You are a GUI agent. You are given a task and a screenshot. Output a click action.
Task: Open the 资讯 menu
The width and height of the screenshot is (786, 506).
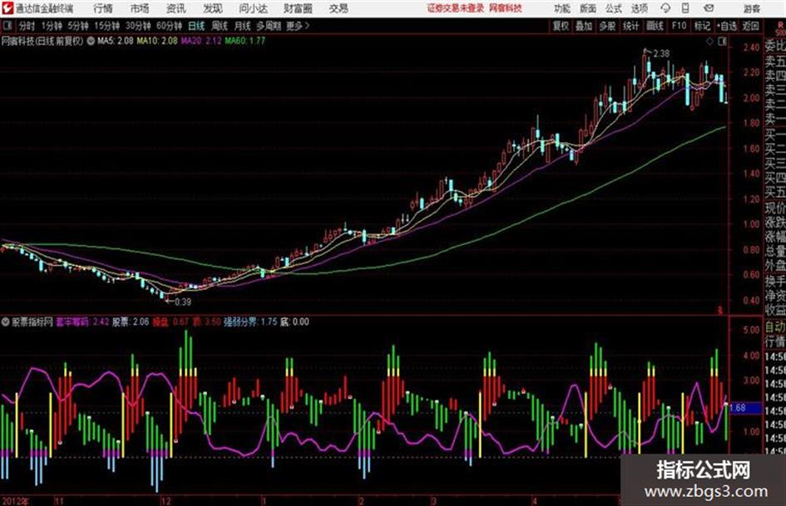pyautogui.click(x=176, y=8)
